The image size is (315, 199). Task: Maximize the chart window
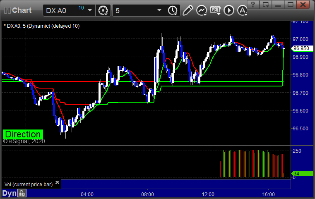click(290, 5)
